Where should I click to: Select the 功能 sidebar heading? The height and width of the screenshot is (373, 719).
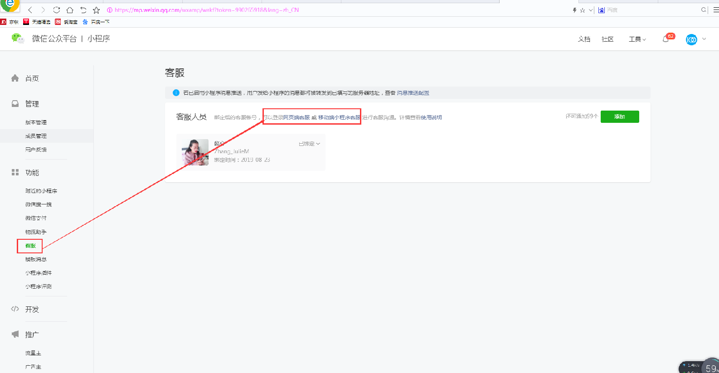[x=32, y=173]
